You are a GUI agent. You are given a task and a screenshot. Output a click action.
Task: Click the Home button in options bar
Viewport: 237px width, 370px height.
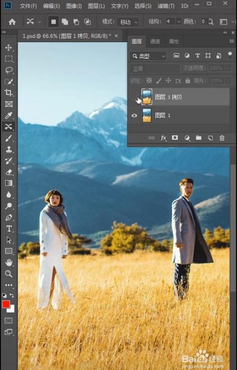[12, 22]
